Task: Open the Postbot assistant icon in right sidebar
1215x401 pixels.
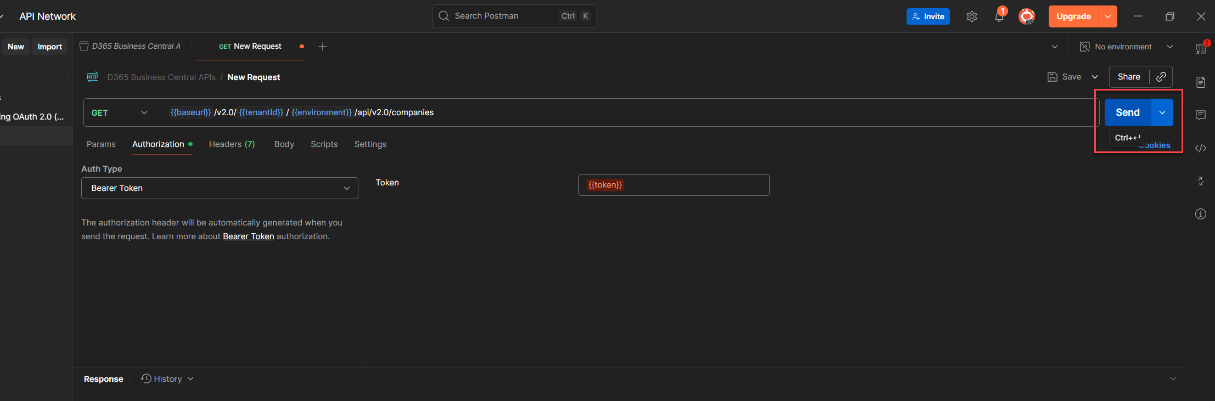Action: 1201,48
